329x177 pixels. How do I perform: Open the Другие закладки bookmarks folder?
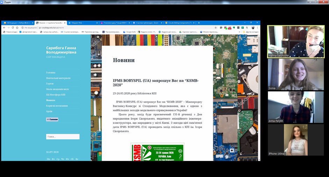(x=251, y=32)
